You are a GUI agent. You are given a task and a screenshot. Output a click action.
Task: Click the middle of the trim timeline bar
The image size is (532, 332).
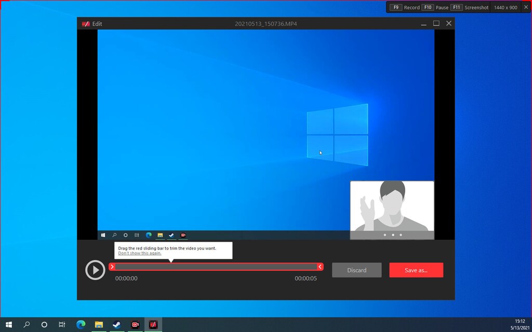point(216,267)
